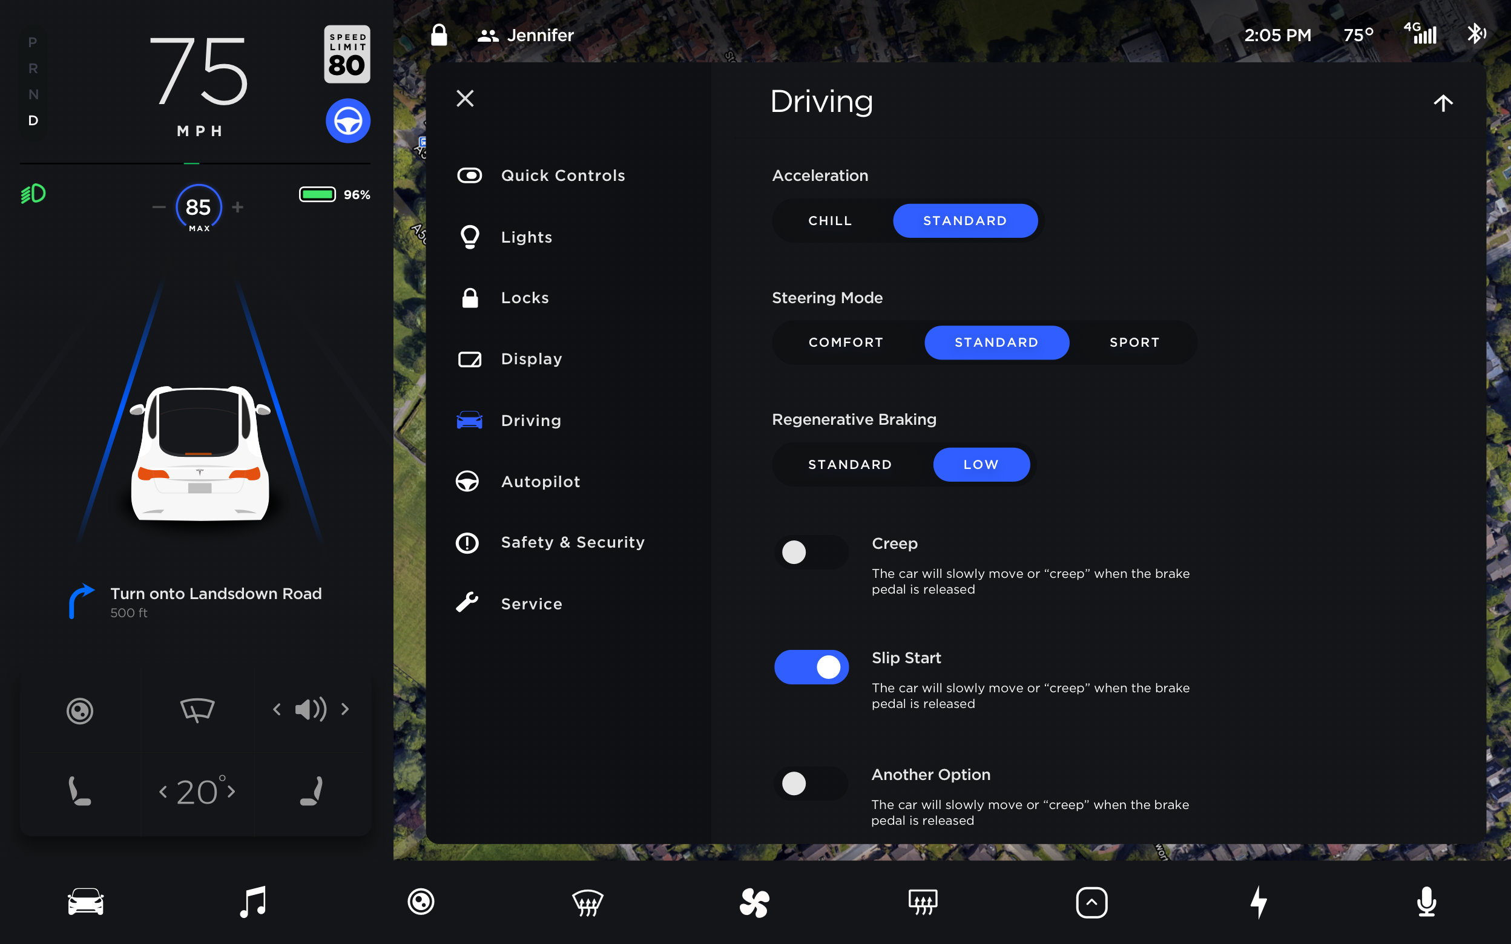Disable the Slip Start toggle
This screenshot has height=944, width=1511.
(811, 667)
